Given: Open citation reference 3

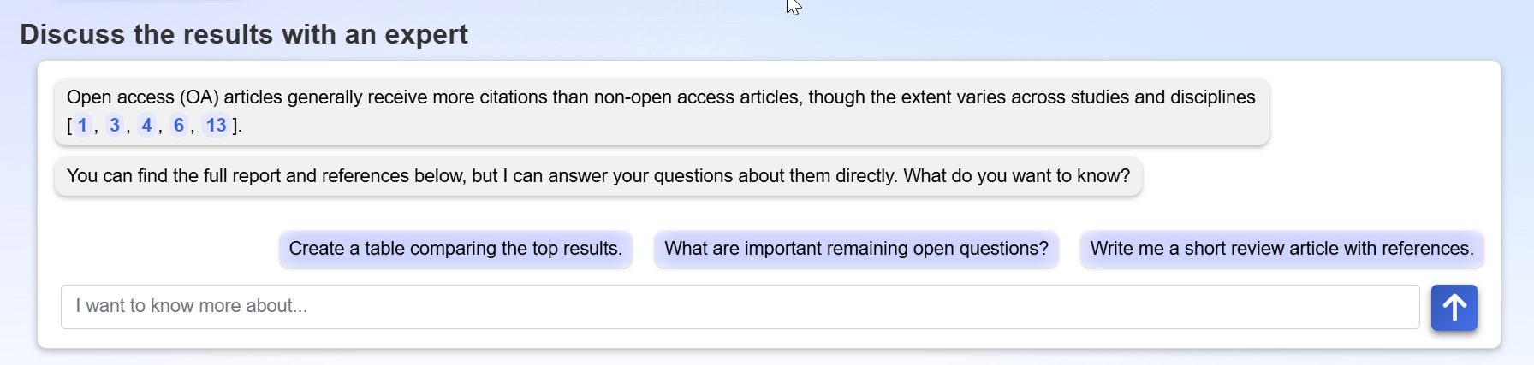Looking at the screenshot, I should point(115,126).
